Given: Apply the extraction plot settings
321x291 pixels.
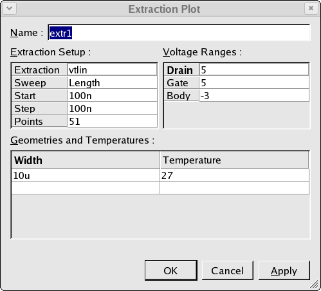Looking at the screenshot, I should click(x=284, y=270).
